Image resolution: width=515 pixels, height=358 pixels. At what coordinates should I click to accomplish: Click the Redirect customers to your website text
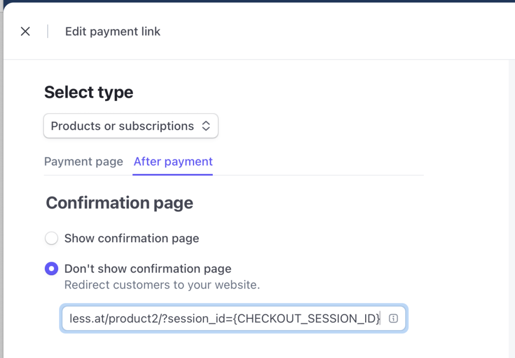pyautogui.click(x=162, y=284)
